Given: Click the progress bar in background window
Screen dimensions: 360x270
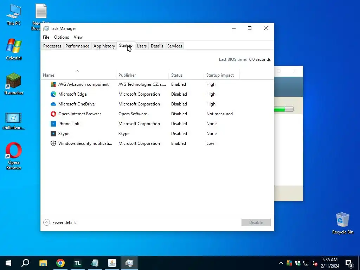Looking at the screenshot, I should 284,109.
